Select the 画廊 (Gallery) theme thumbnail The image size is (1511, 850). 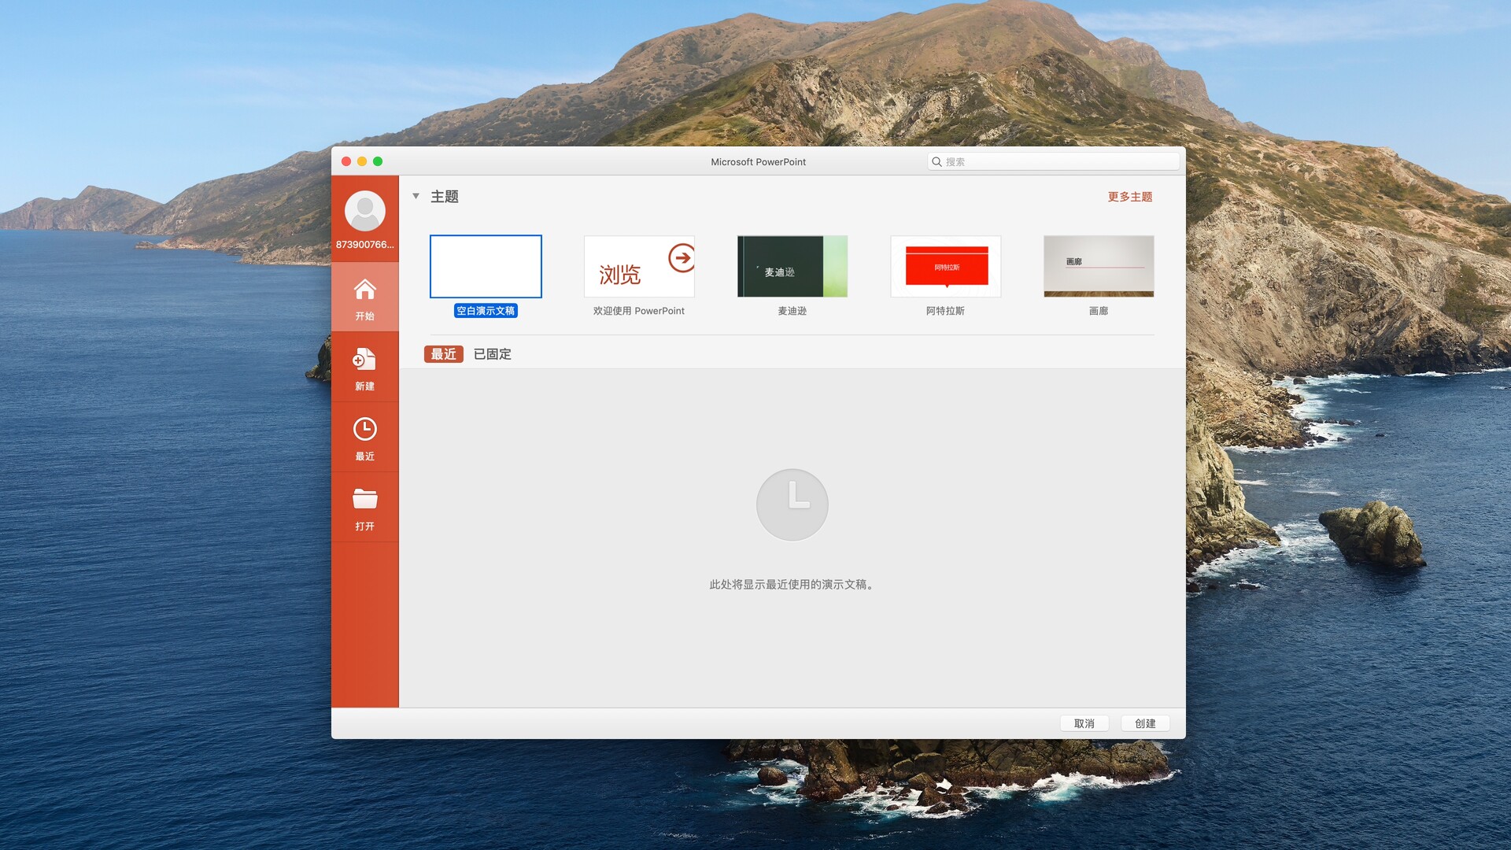tap(1098, 267)
